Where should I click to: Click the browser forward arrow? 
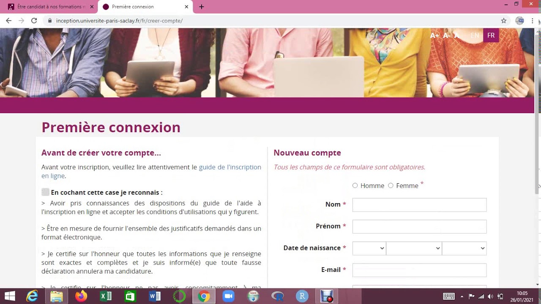21,20
